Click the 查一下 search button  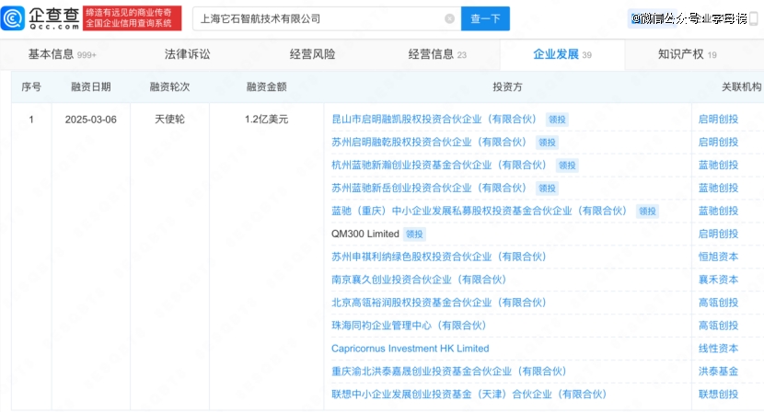pos(485,18)
